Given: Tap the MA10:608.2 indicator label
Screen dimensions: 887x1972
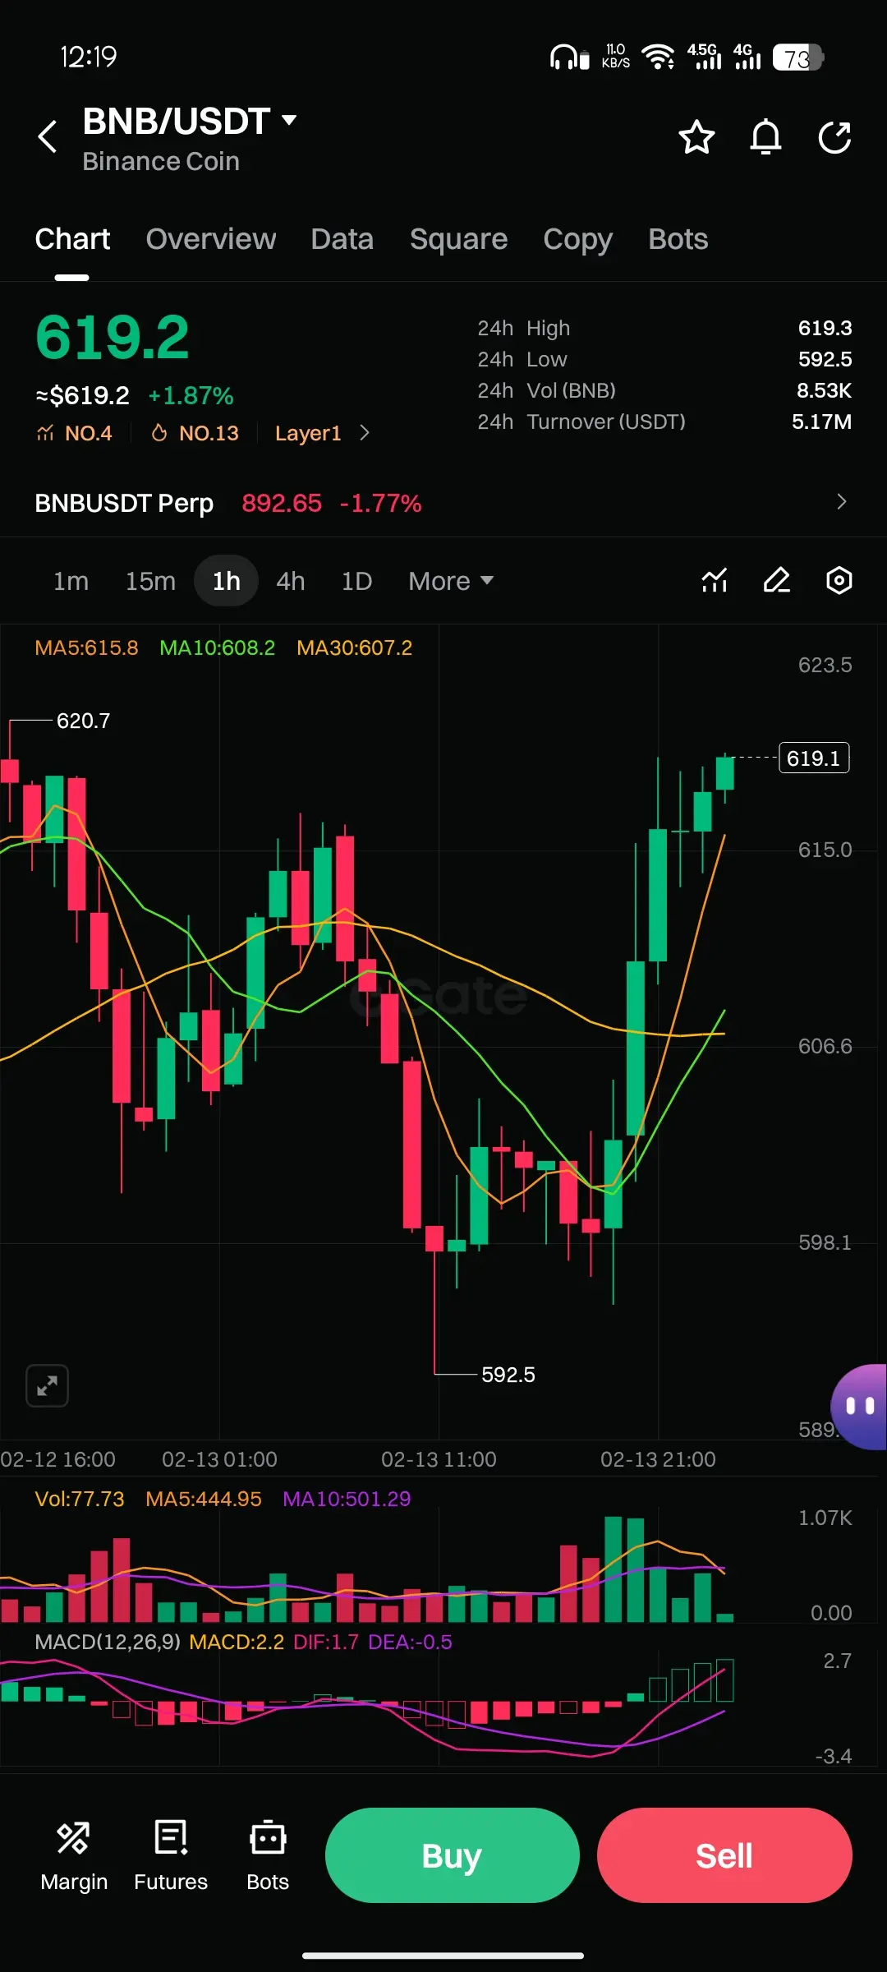Looking at the screenshot, I should pos(217,647).
